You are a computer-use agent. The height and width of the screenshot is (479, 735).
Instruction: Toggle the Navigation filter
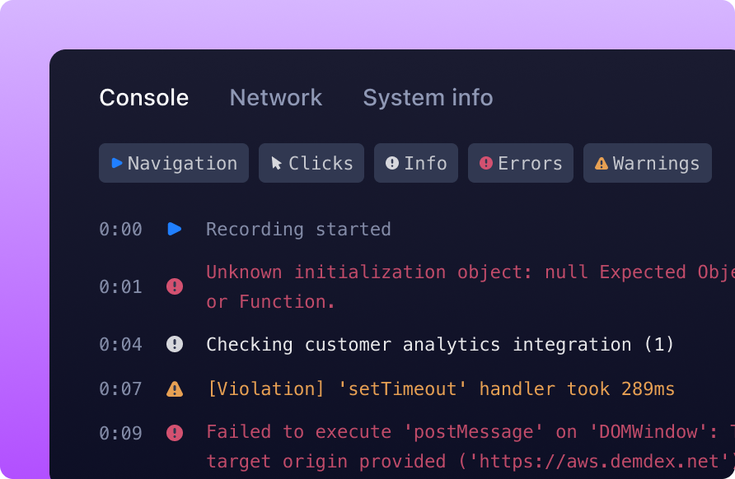pyautogui.click(x=174, y=163)
